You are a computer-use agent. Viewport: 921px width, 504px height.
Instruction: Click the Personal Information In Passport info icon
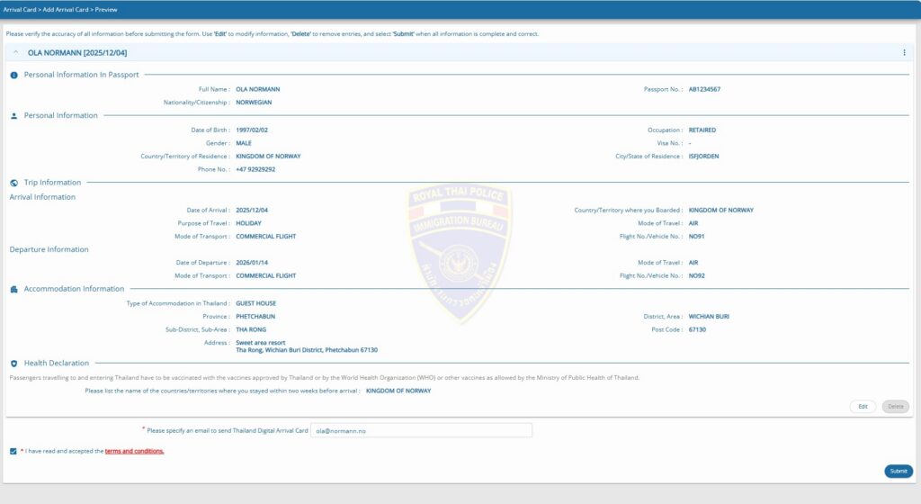pos(13,75)
